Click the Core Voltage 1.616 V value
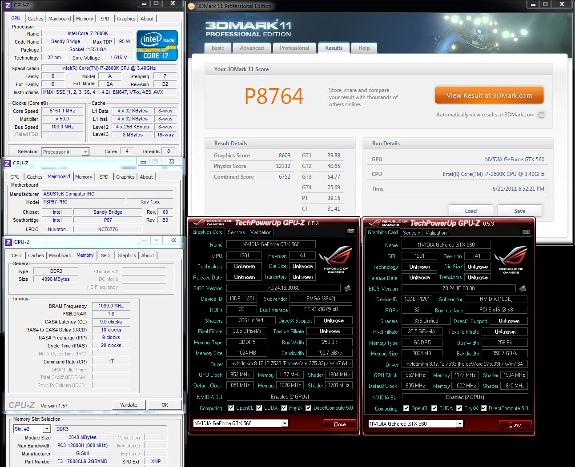The width and height of the screenshot is (575, 467). pyautogui.click(x=119, y=57)
